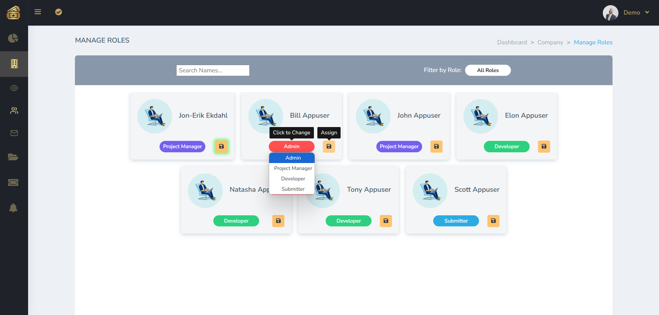
Task: Click Bill Appuser's red Admin role badge
Action: pyautogui.click(x=292, y=146)
